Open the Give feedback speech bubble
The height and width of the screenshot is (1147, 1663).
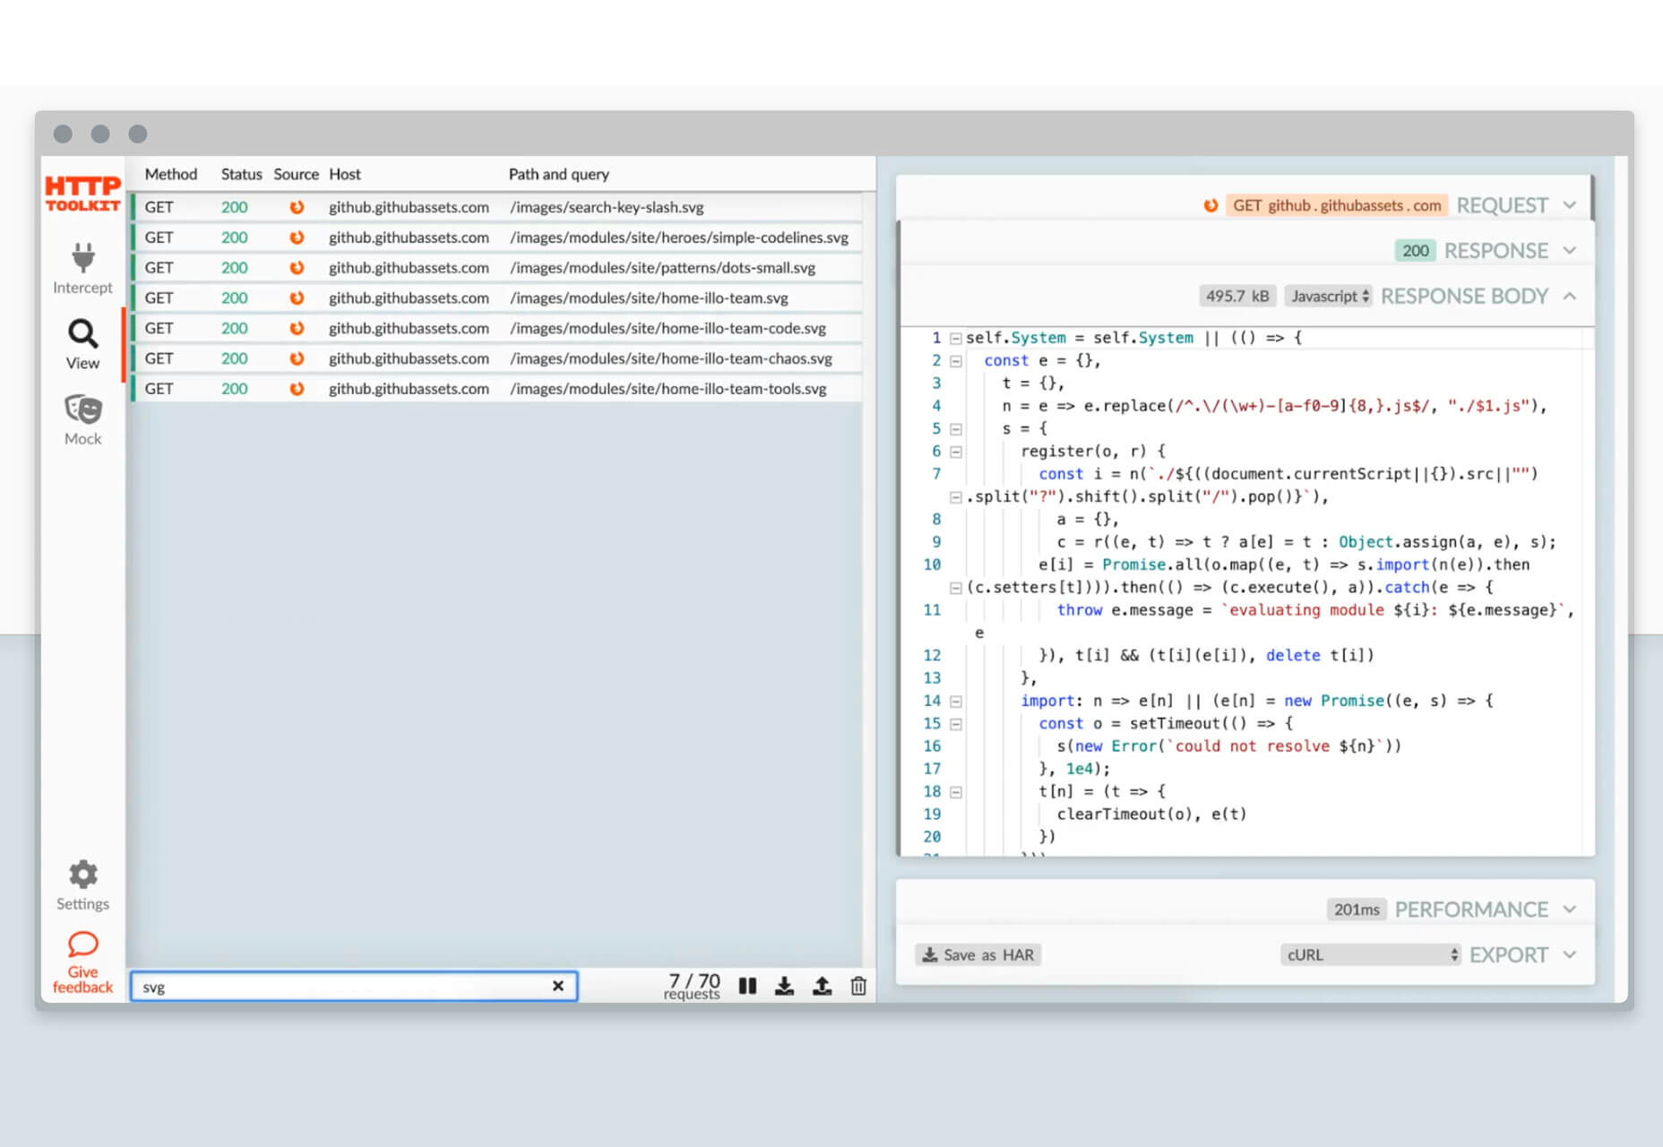point(82,963)
